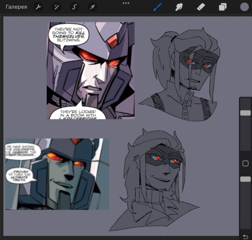The image size is (252, 240).
Task: Tap the purple Megatron comic reference image
Action: (91, 71)
